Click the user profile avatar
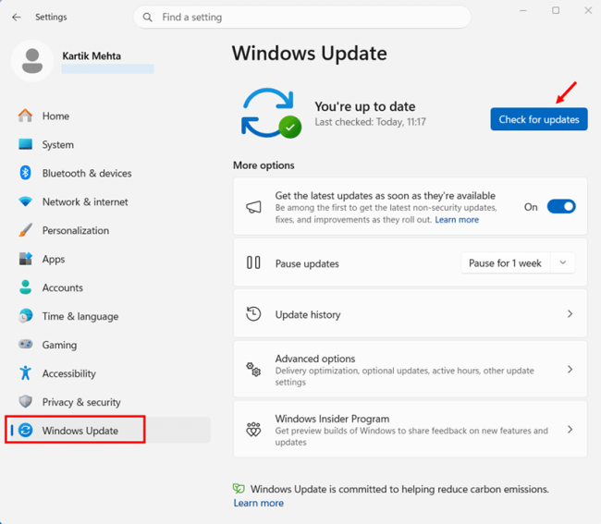The height and width of the screenshot is (524, 601). (x=32, y=61)
